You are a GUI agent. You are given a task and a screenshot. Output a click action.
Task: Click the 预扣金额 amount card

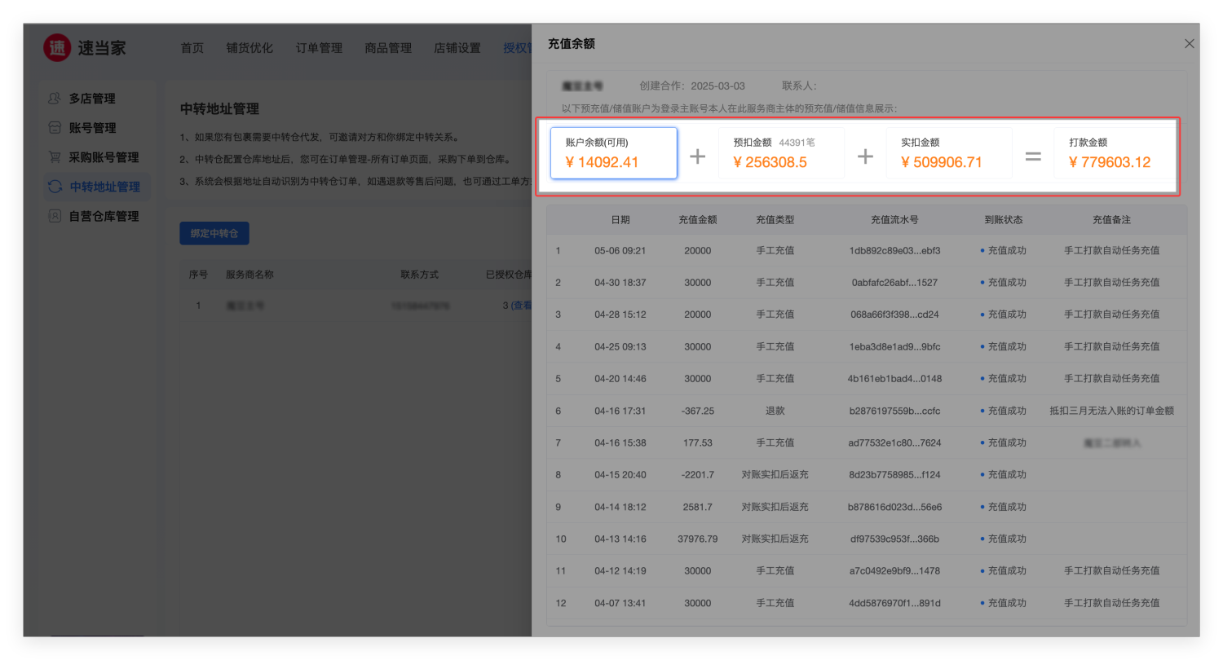pyautogui.click(x=781, y=153)
